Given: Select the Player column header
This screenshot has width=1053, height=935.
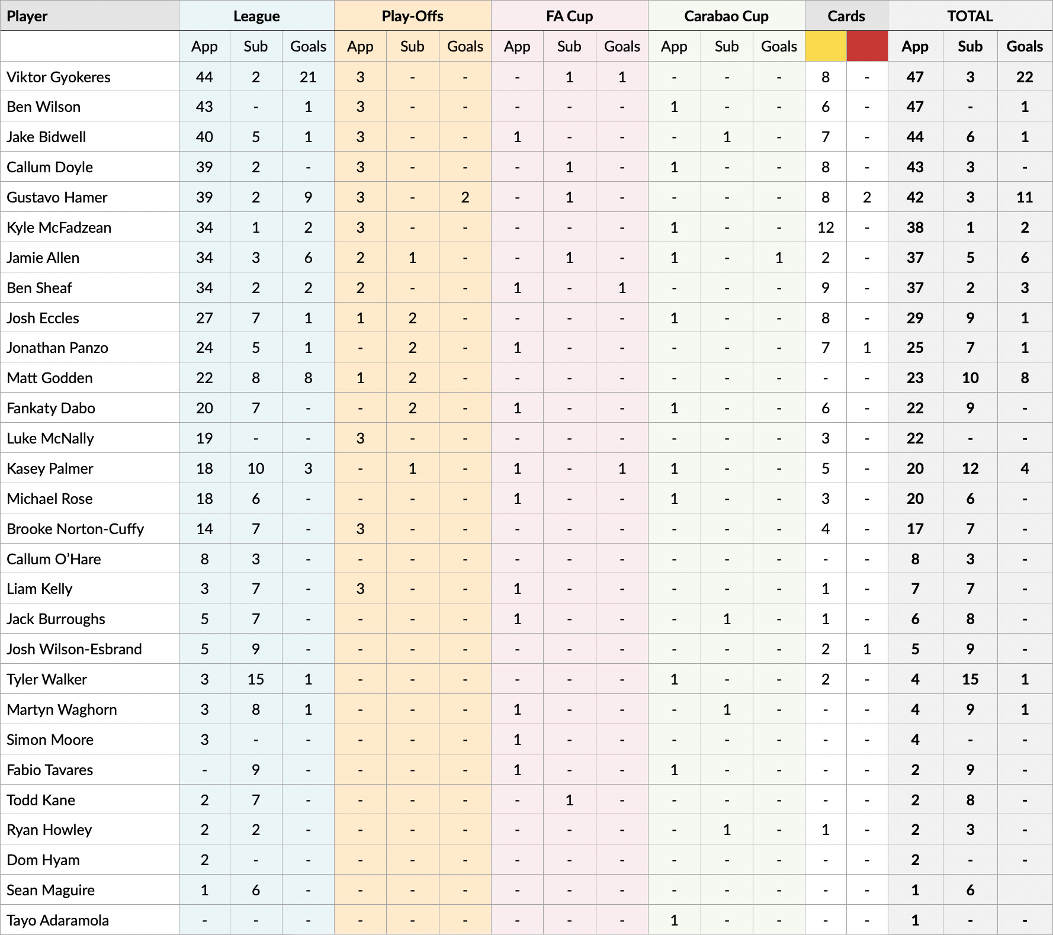Looking at the screenshot, I should click(27, 16).
